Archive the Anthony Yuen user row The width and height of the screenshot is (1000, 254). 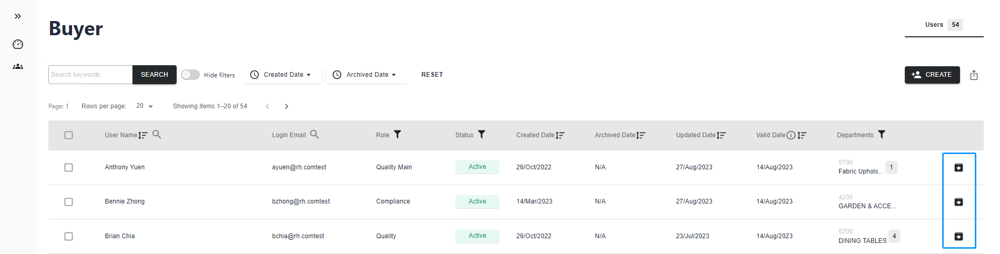coord(958,168)
